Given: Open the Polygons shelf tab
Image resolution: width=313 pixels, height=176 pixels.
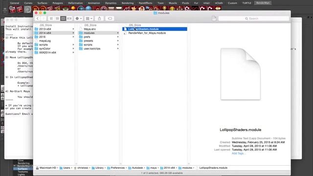Looking at the screenshot, I should point(58,3).
